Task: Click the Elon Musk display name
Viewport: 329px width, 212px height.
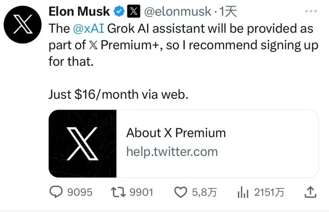Action: click(x=79, y=11)
